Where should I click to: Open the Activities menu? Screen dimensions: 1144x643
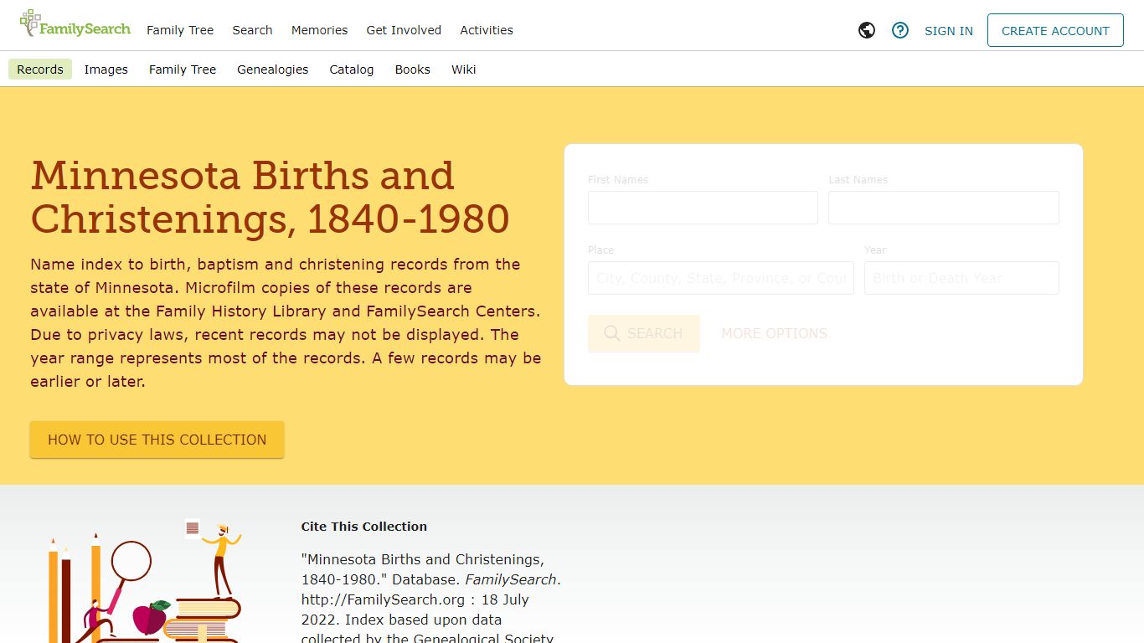pos(487,30)
